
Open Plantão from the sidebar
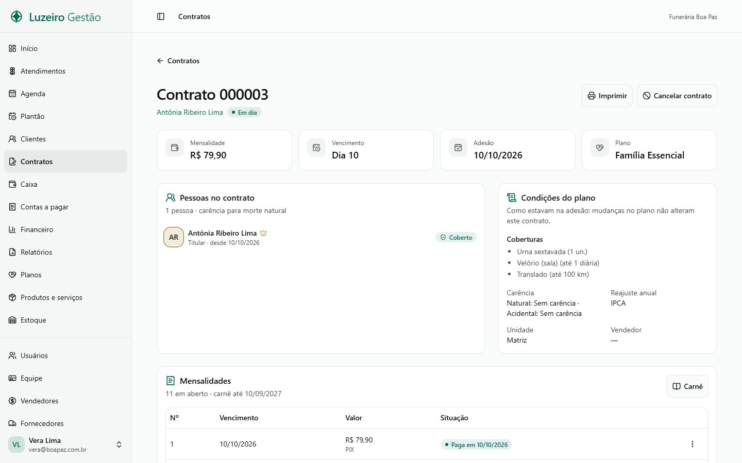coord(65,116)
